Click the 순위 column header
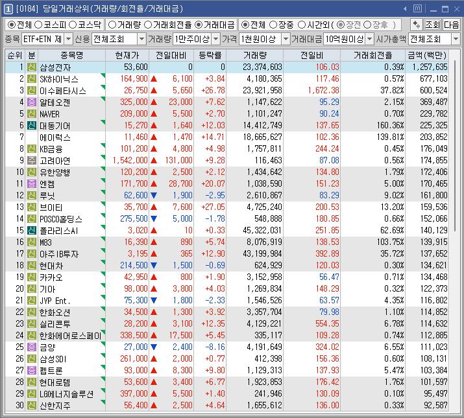The width and height of the screenshot is (464, 418). click(15, 55)
